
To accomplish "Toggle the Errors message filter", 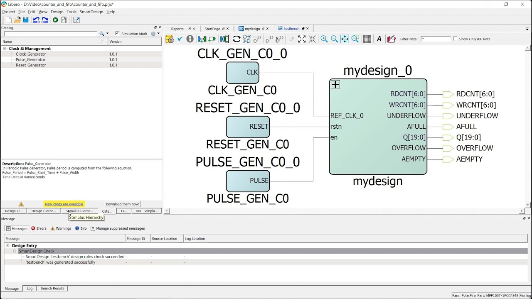I will (39, 228).
